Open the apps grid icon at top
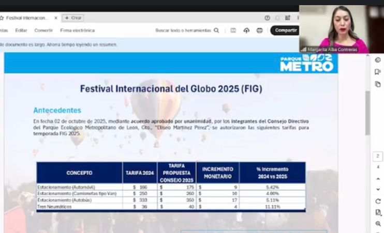The image size is (384, 233). [287, 18]
